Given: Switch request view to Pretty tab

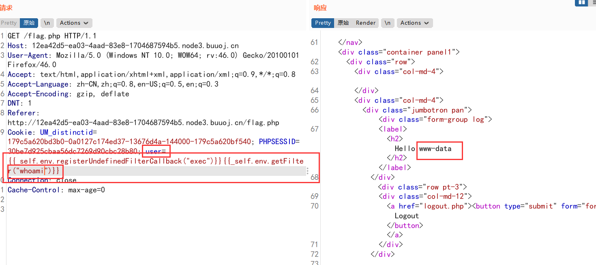Looking at the screenshot, I should [9, 23].
